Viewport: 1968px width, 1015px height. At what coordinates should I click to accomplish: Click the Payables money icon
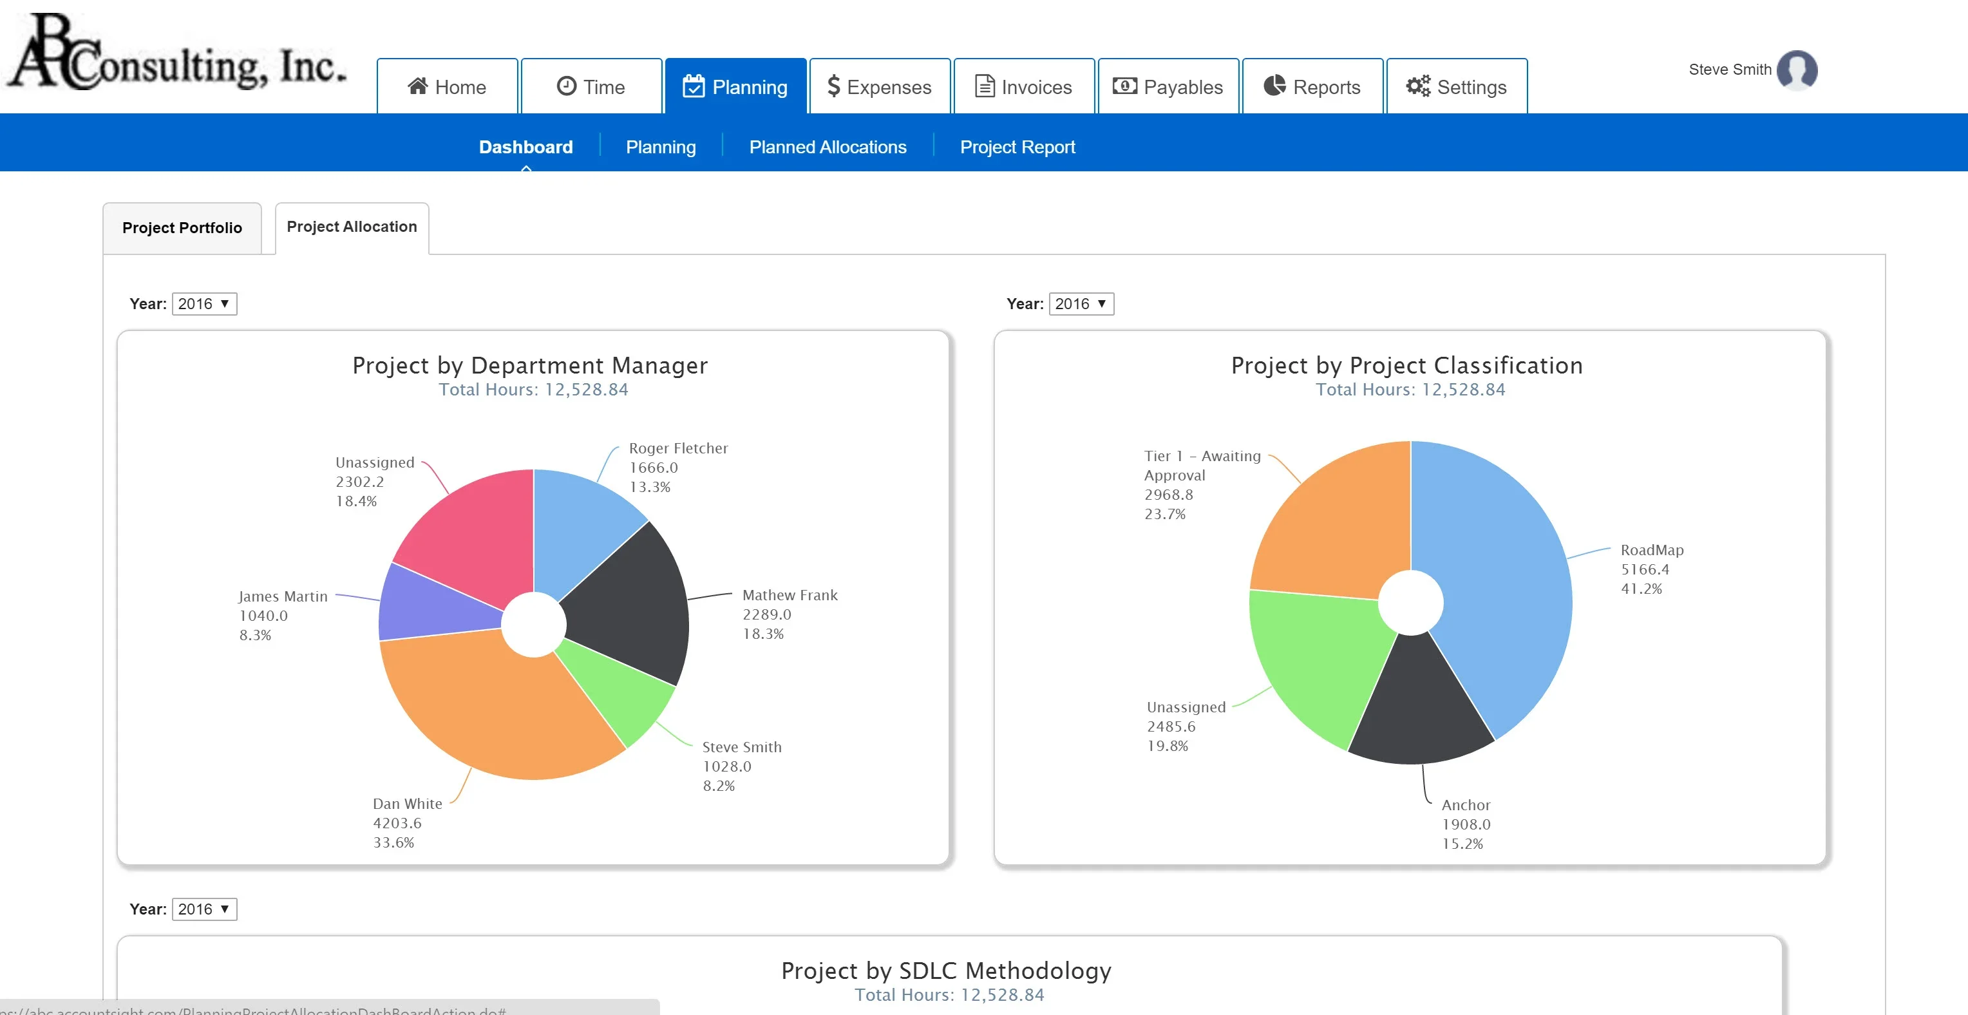[x=1124, y=86]
